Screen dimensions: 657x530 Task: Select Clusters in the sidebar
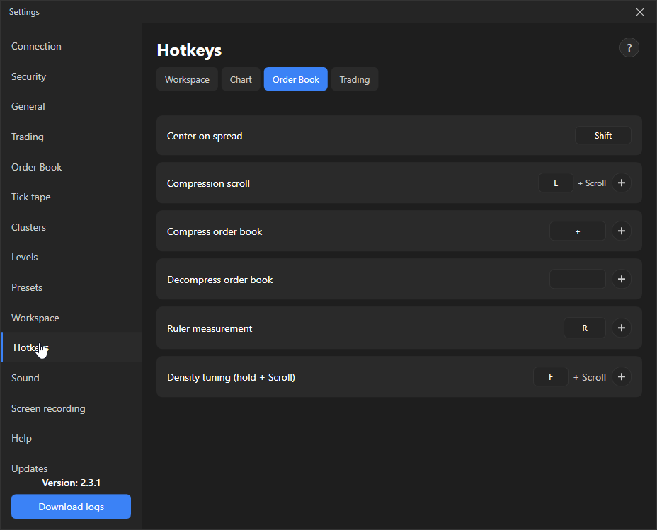(28, 227)
